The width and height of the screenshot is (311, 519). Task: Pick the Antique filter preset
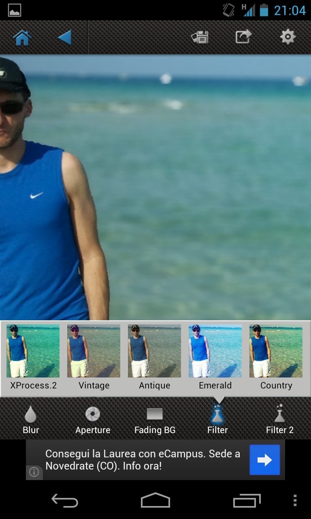click(155, 351)
